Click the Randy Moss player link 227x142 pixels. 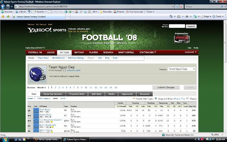coord(45,115)
